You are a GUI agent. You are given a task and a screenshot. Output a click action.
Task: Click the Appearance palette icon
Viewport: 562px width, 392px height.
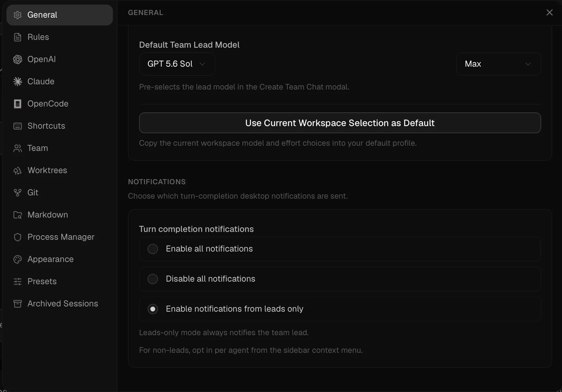[18, 259]
